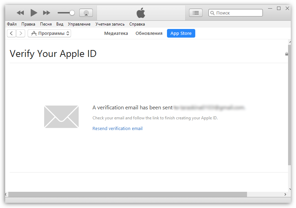Click inside the Поиск search field
Viewport: 296px width, 208px height.
point(238,13)
